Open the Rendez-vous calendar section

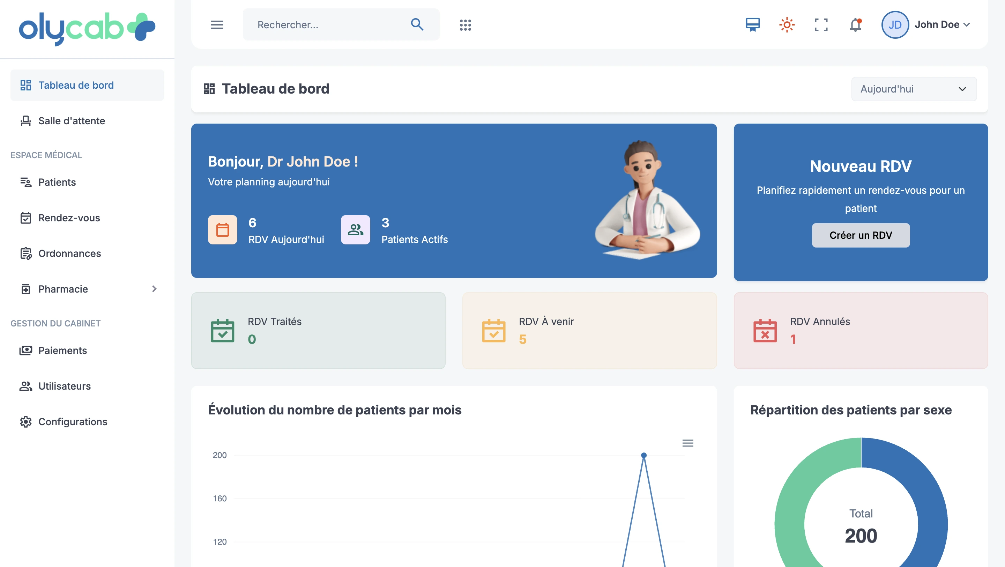click(x=69, y=218)
